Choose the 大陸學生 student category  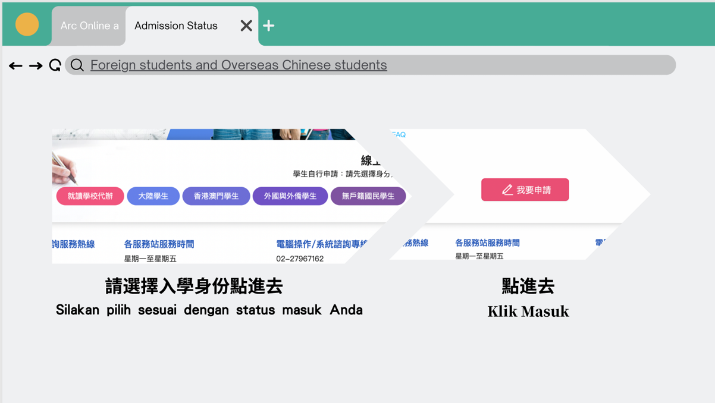(x=153, y=196)
